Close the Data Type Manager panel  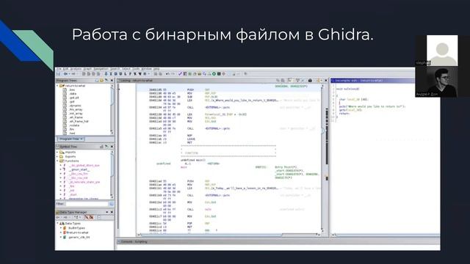(112, 212)
